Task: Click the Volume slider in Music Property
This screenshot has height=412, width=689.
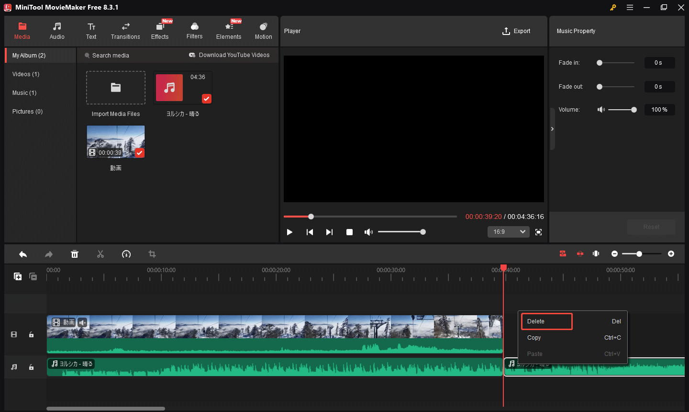Action: pos(621,110)
